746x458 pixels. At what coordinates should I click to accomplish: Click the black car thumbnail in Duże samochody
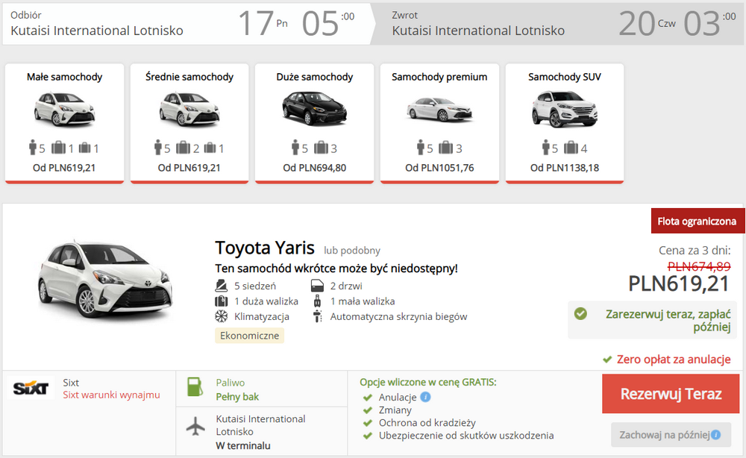[315, 110]
